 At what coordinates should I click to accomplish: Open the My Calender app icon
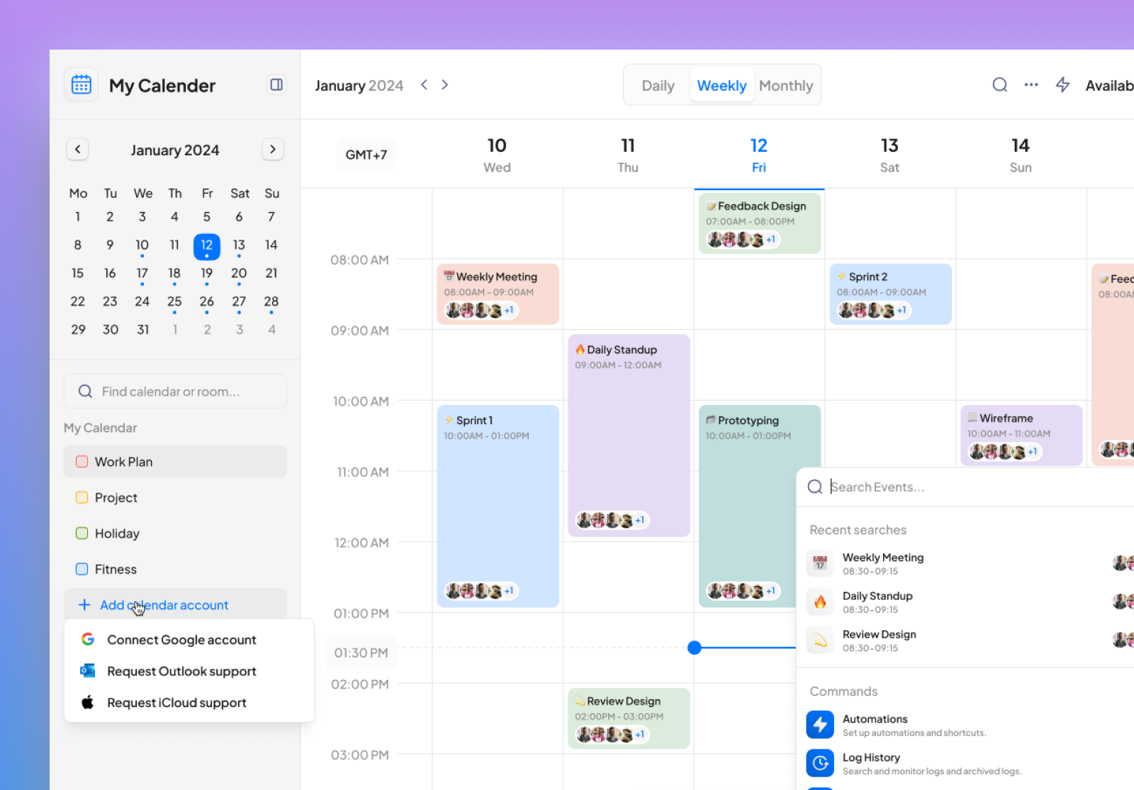[x=81, y=84]
